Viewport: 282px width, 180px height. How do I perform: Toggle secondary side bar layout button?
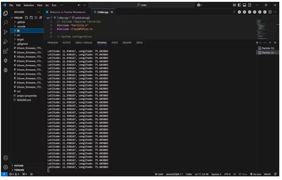pyautogui.click(x=250, y=5)
